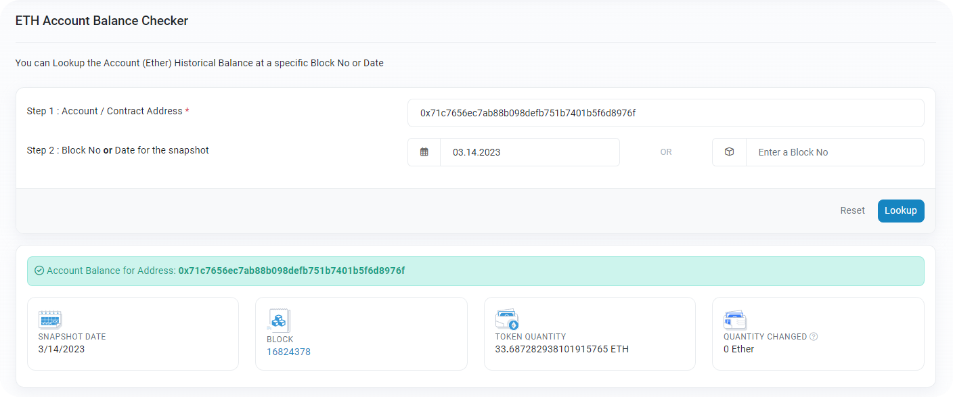Open block 16824378 link
The width and height of the screenshot is (953, 397).
(x=288, y=352)
